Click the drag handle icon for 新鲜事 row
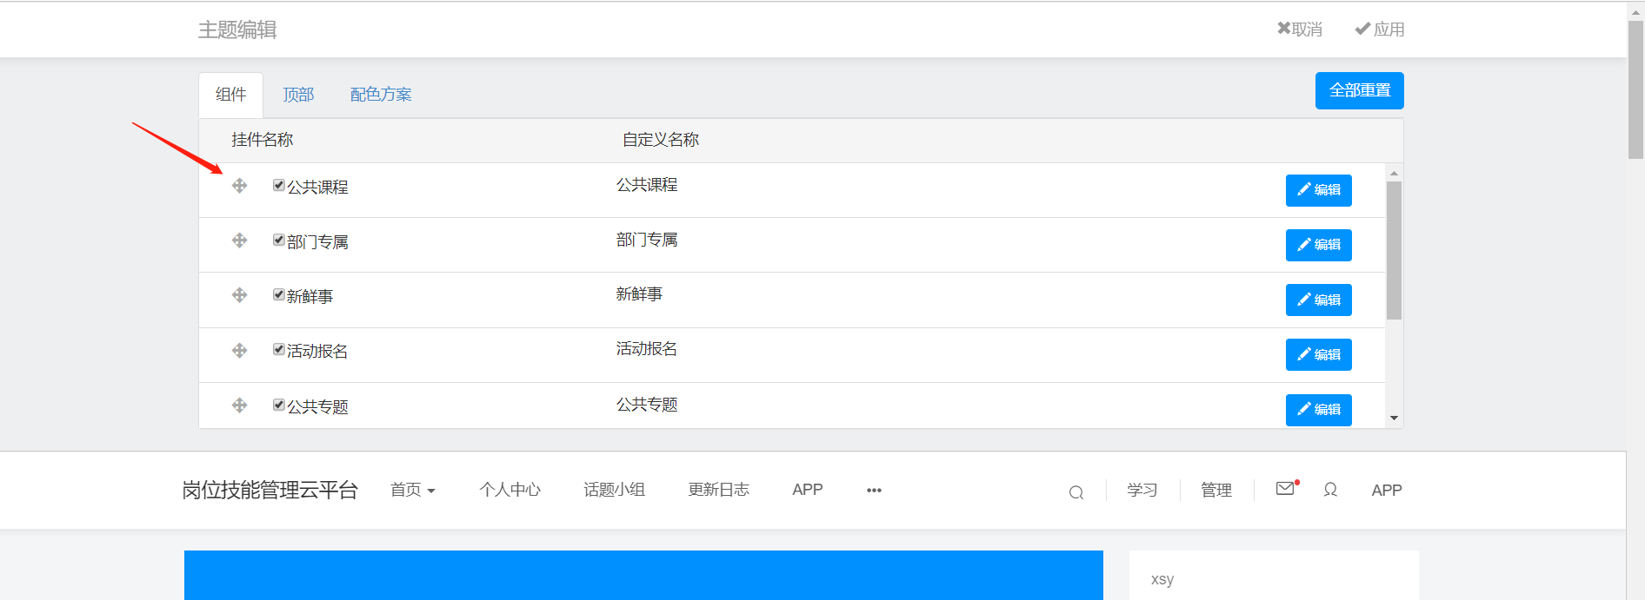Screen dimensions: 1645x600 coord(240,295)
